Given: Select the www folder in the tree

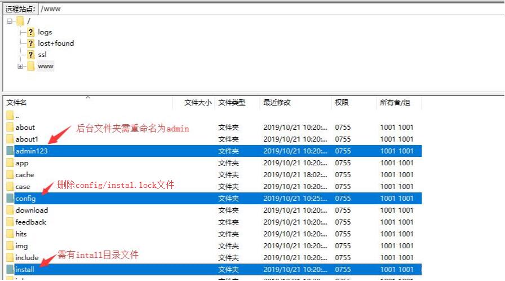Looking at the screenshot, I should point(46,67).
